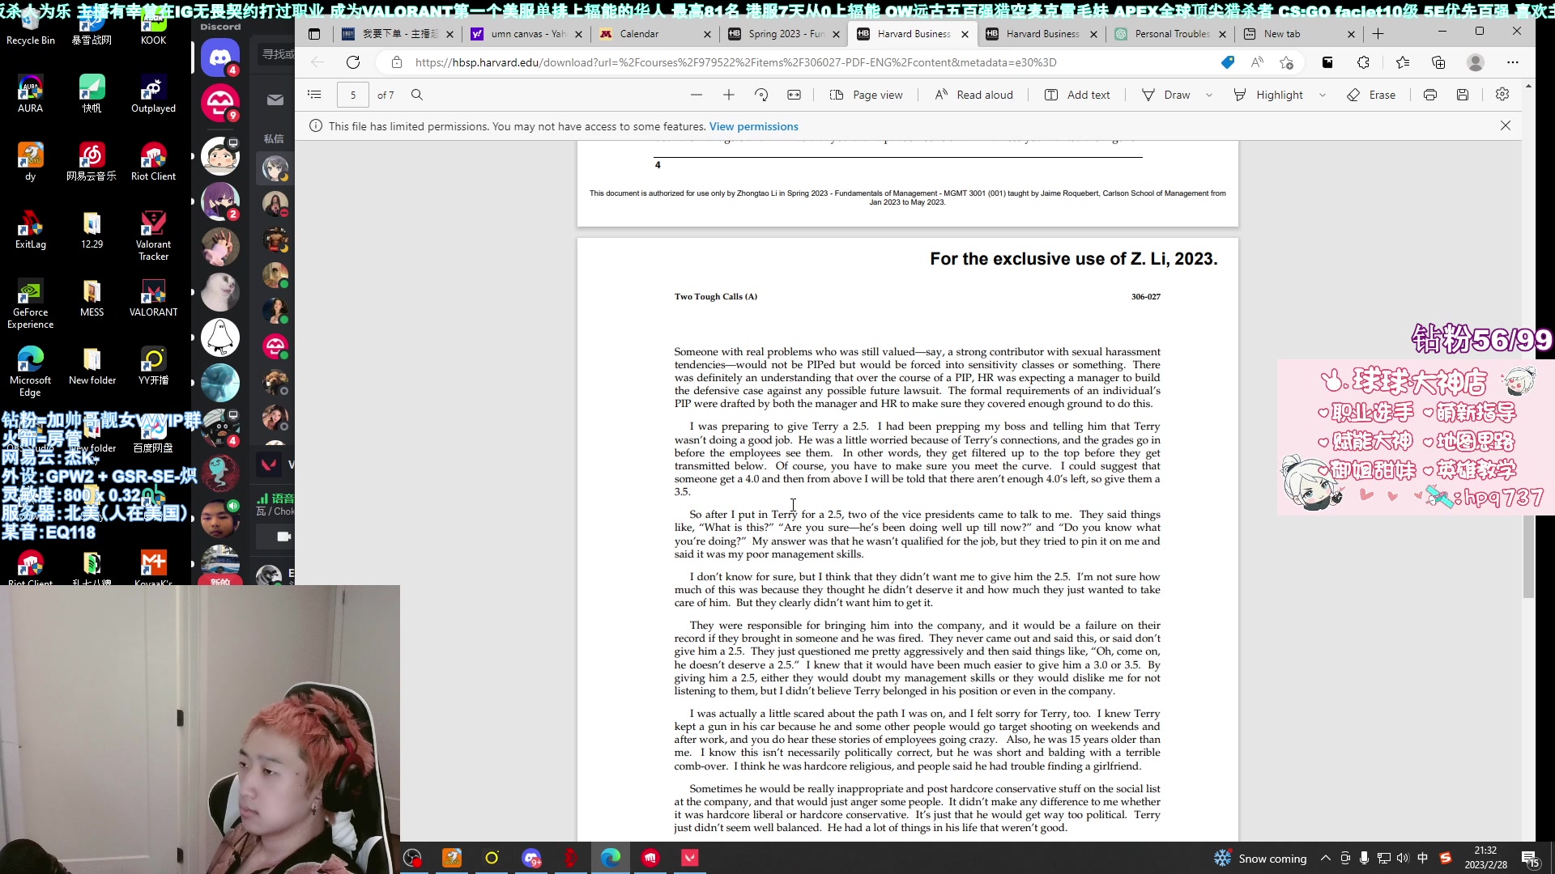Click the fit to width icon
Screen dimensions: 1555x874
pyautogui.click(x=795, y=95)
